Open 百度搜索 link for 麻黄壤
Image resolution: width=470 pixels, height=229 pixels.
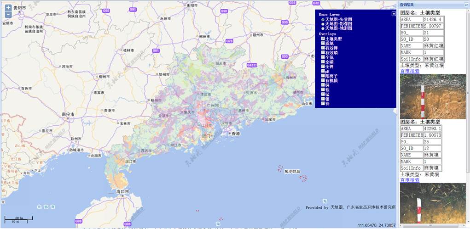[409, 180]
